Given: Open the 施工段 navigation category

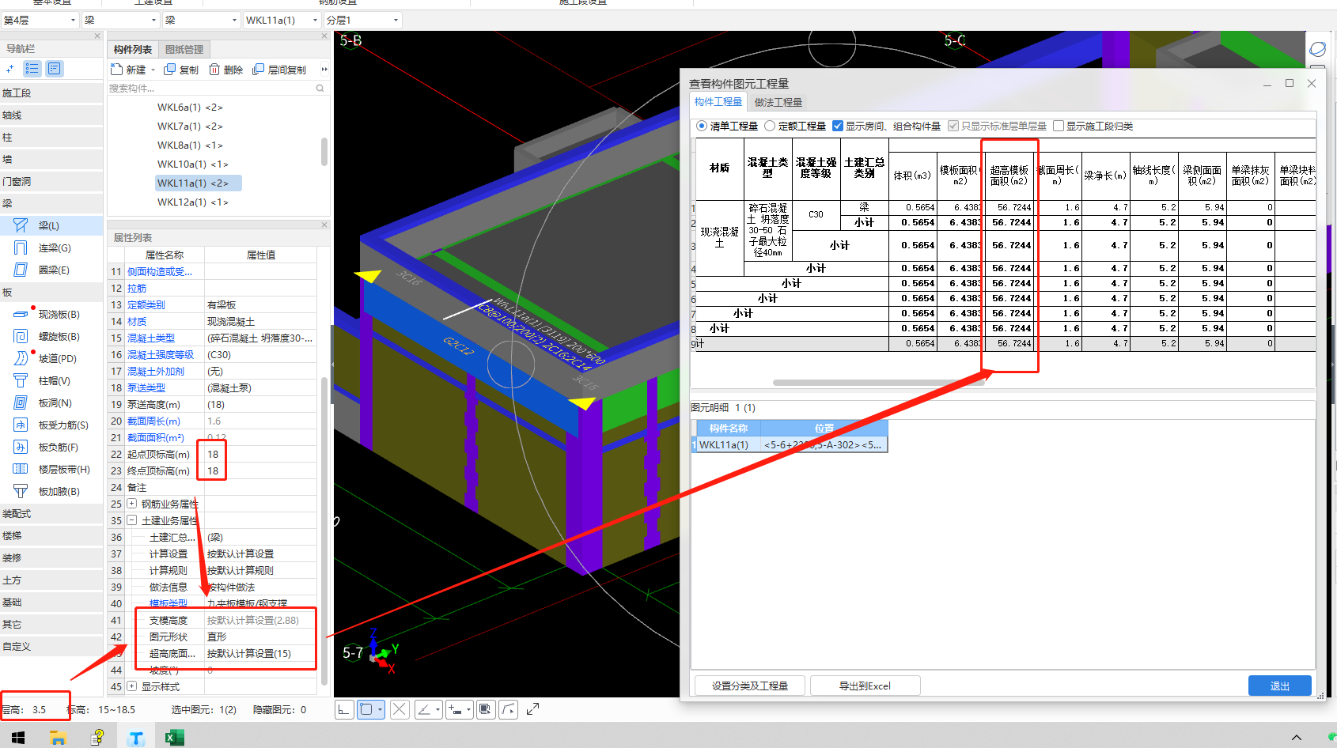Looking at the screenshot, I should [x=51, y=93].
